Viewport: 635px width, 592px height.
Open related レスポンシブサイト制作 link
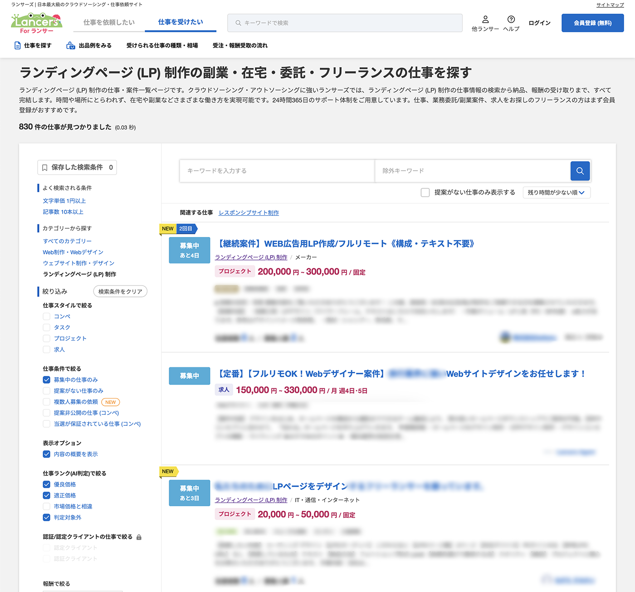[249, 212]
